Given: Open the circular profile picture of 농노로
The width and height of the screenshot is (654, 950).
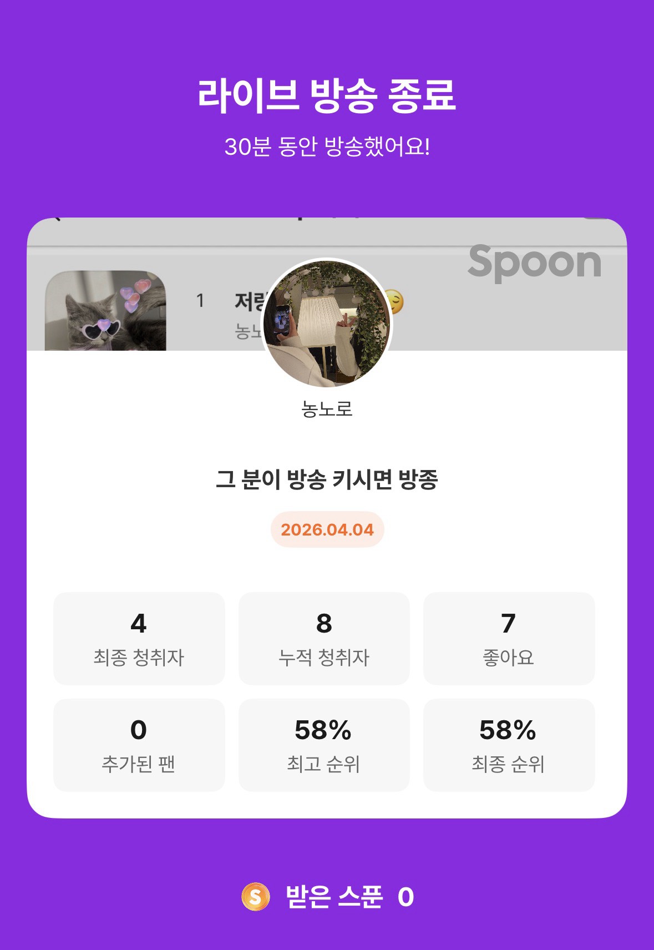Looking at the screenshot, I should [x=327, y=324].
